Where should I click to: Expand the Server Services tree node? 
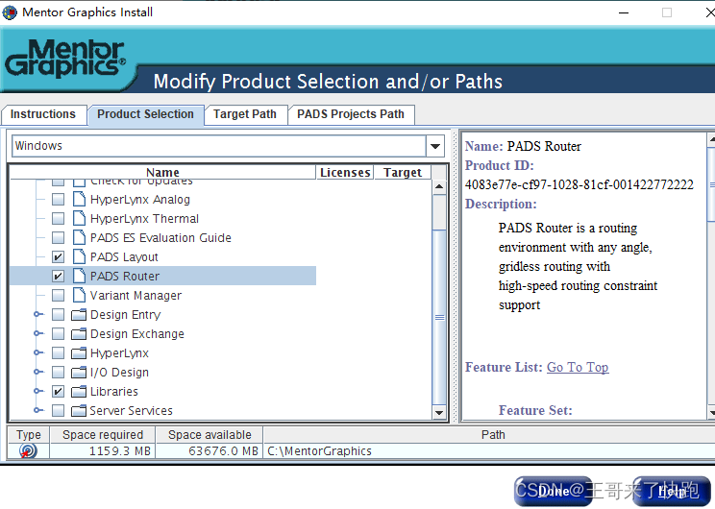[38, 410]
